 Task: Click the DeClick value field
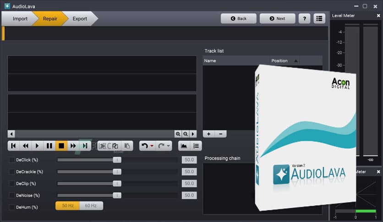coord(189,160)
